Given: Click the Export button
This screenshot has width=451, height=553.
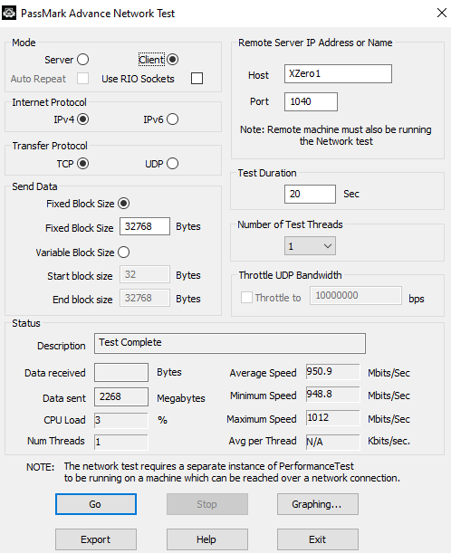Looking at the screenshot, I should pyautogui.click(x=96, y=539).
